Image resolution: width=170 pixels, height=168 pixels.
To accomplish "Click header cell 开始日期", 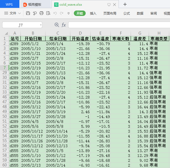I will pyautogui.click(x=33, y=39).
